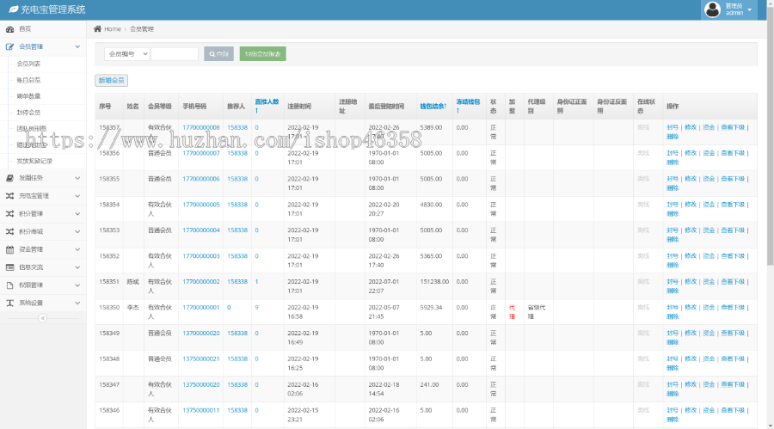Click 查看下级 for member 158350

click(733, 307)
